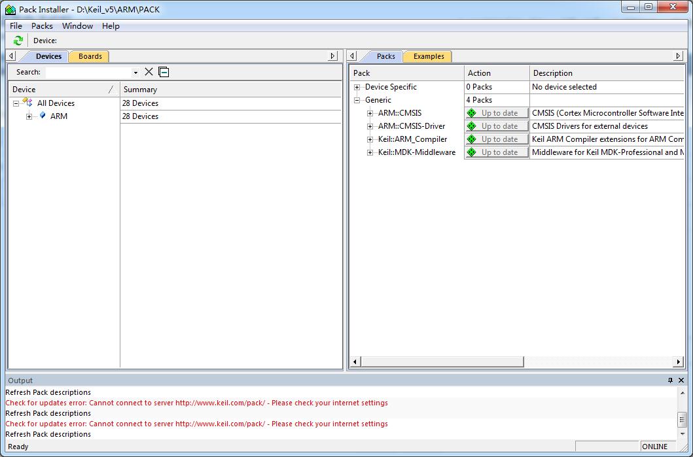Viewport: 693px width, 457px height.
Task: Click the Packs pane scroll-left arrow
Action: [x=355, y=362]
